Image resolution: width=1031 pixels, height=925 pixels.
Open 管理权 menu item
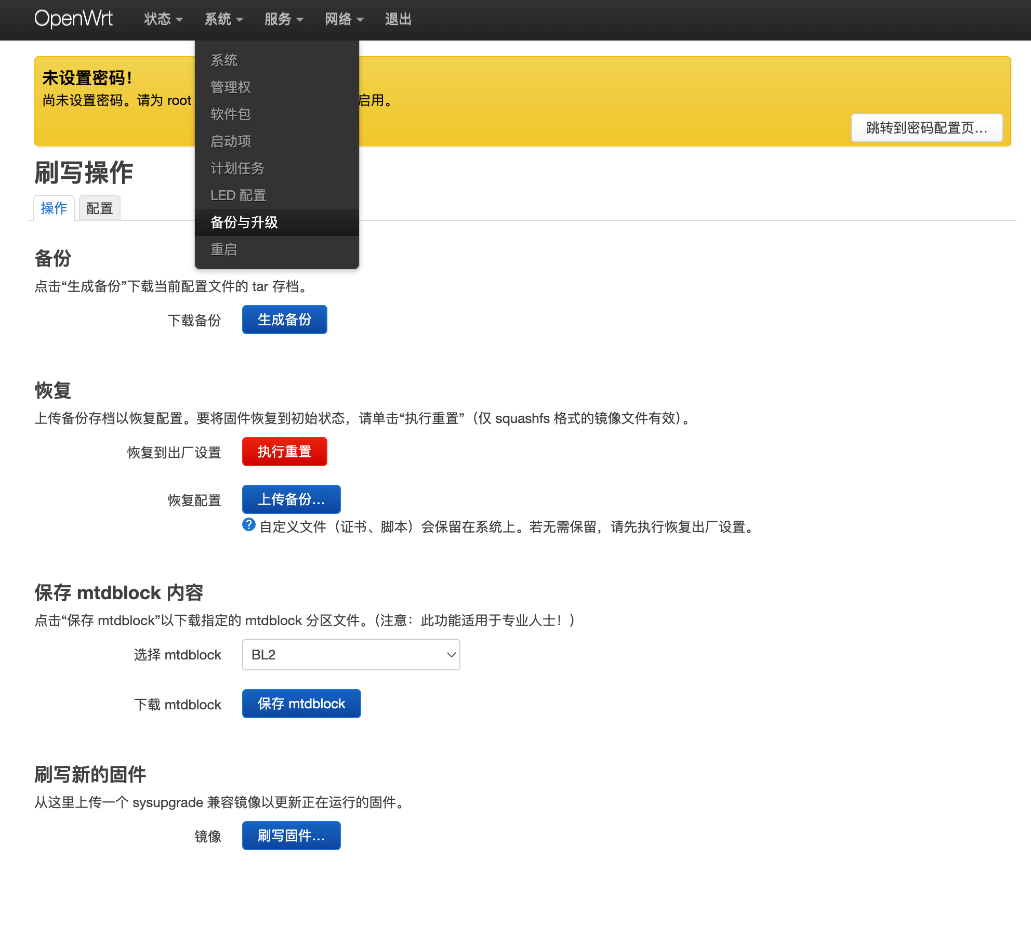click(x=231, y=87)
